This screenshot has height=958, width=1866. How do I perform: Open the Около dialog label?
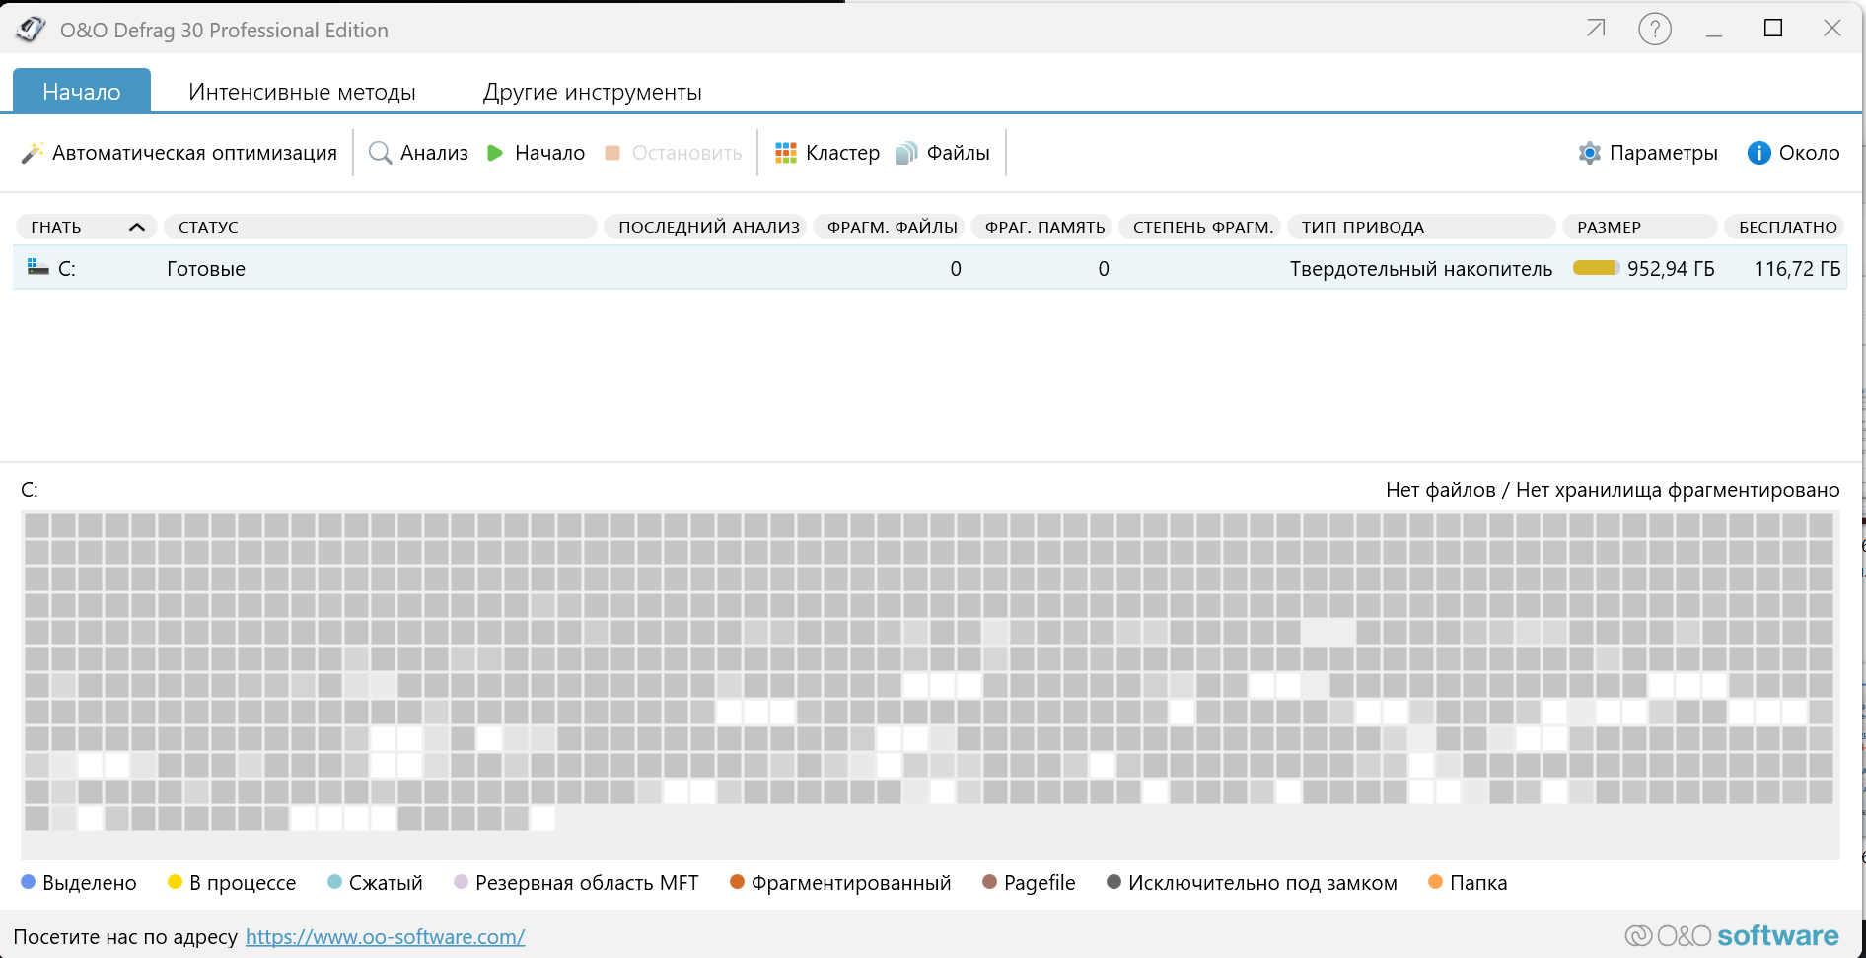pyautogui.click(x=1809, y=153)
